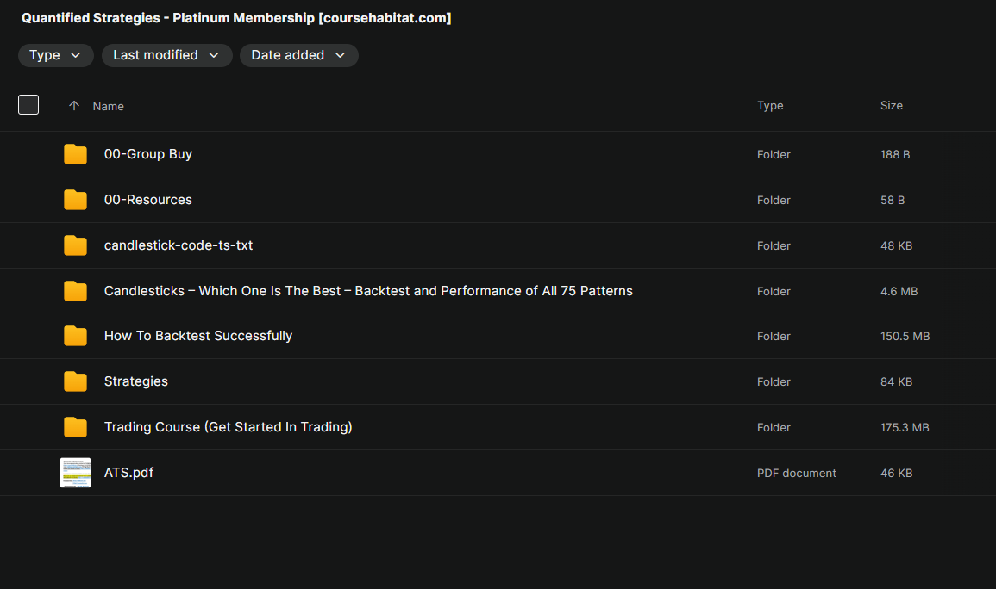Click the Type column header
Screen dimensions: 996x589
click(770, 106)
